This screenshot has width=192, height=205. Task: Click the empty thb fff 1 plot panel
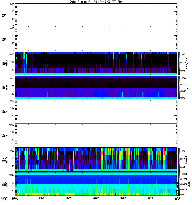click(96, 15)
